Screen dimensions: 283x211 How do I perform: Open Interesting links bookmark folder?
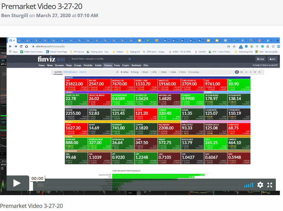point(244,52)
